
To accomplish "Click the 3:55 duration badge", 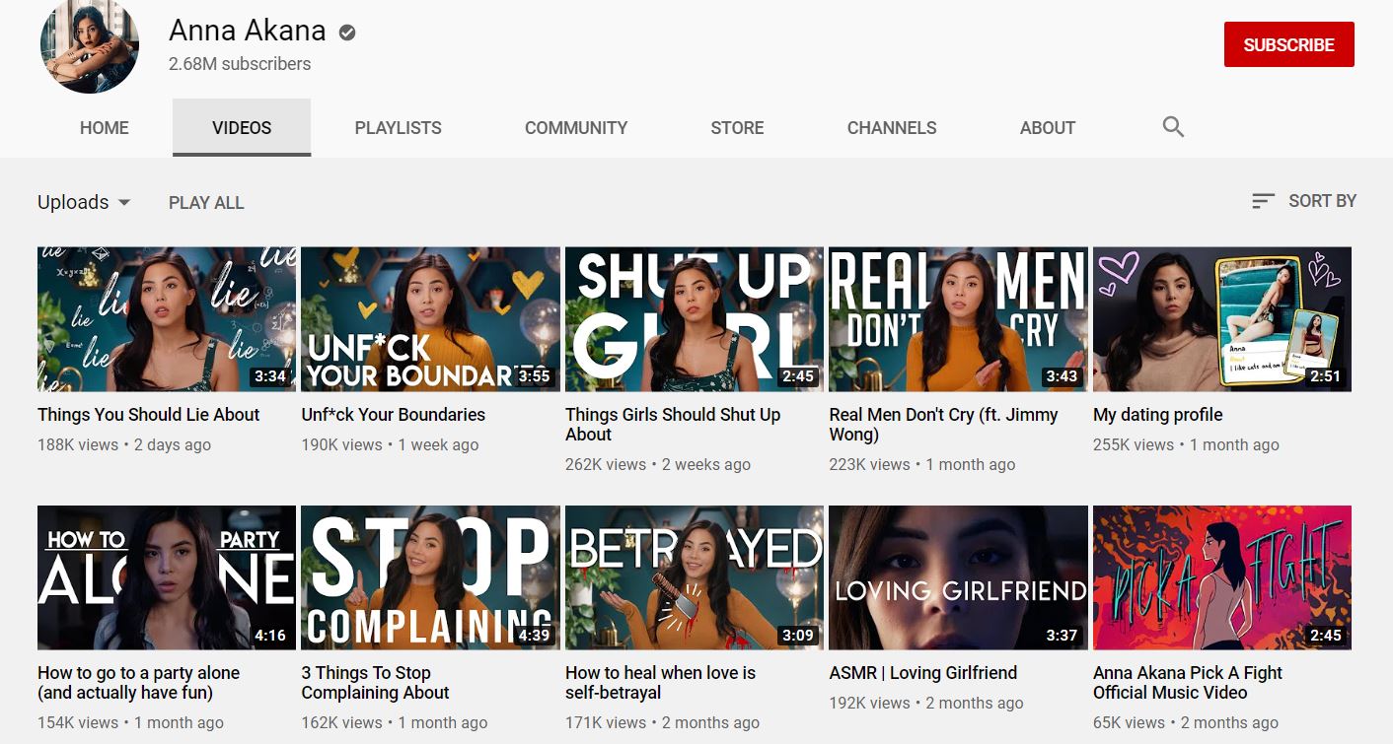I will [534, 376].
